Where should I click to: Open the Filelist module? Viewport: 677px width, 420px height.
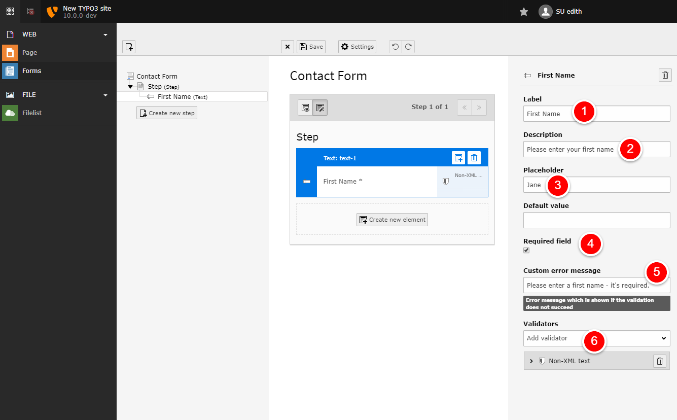[32, 113]
